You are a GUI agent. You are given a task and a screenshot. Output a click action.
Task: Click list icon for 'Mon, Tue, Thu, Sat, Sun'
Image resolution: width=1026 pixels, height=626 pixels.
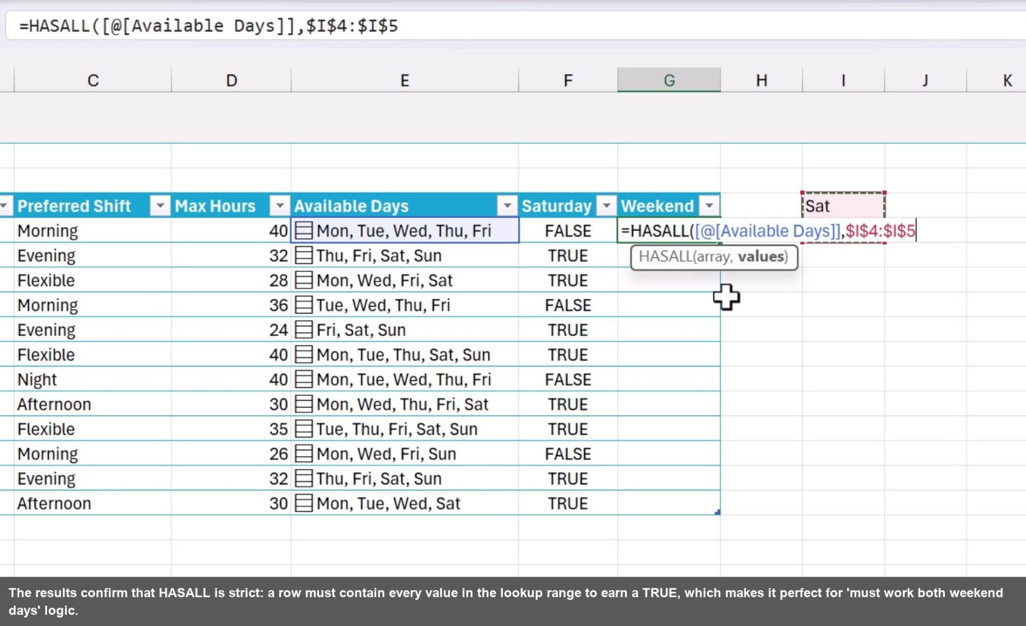coord(303,355)
